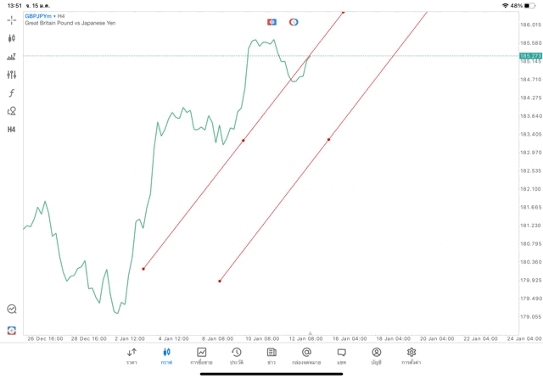Open การตั้งค่า (settings) tab
543x379 pixels.
411,356
